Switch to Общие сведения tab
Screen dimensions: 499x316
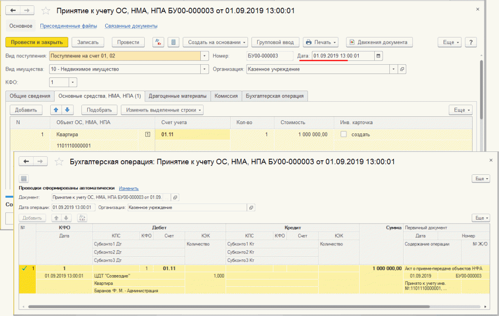pos(30,96)
